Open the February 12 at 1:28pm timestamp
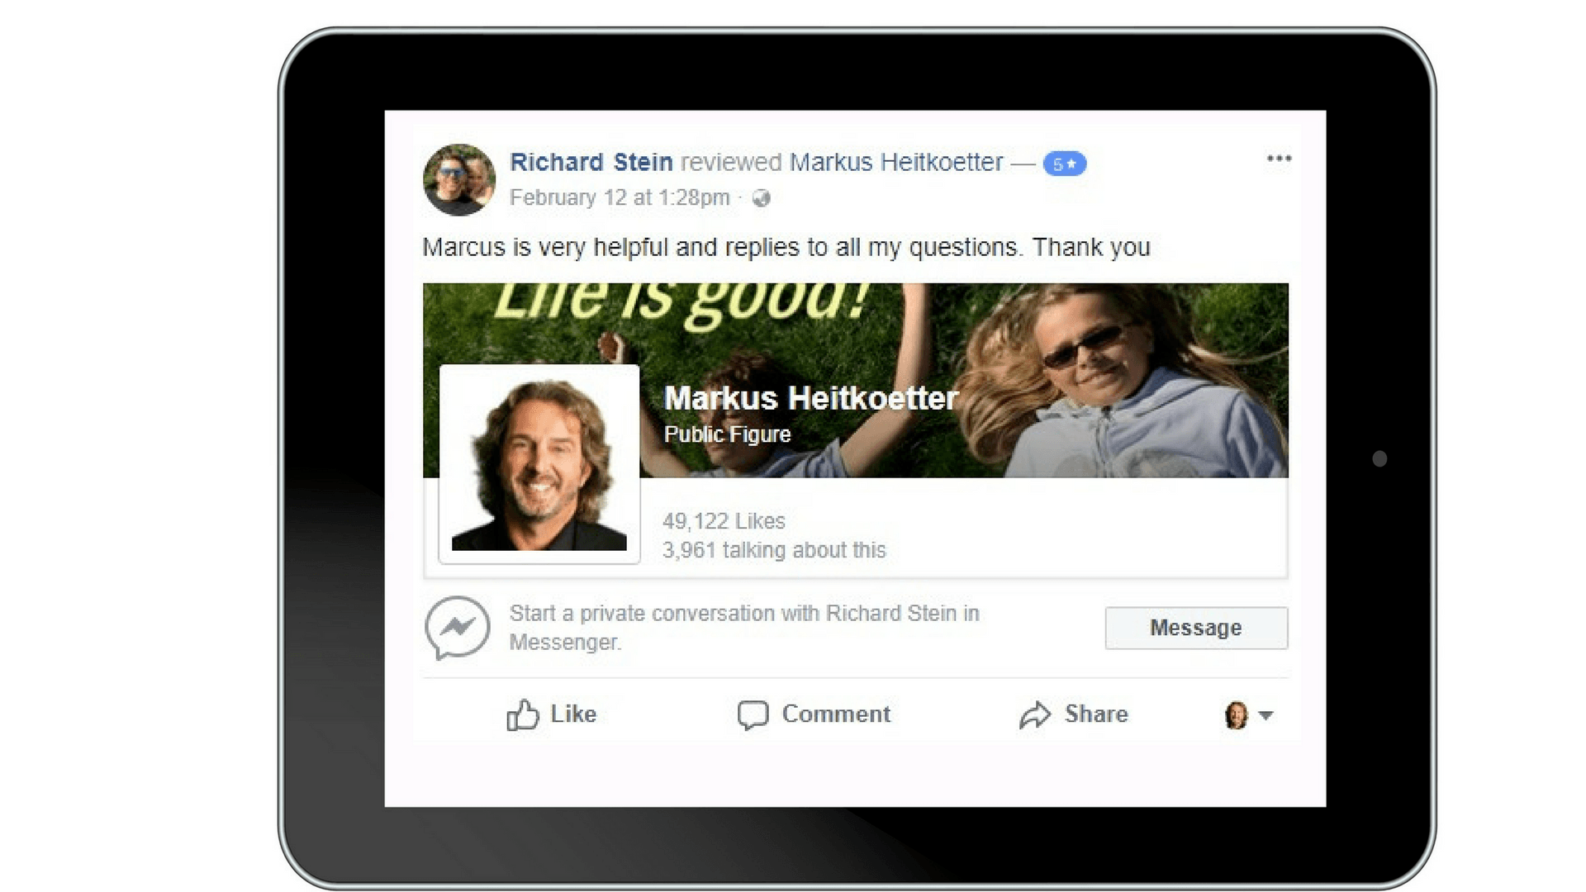This screenshot has width=1586, height=892. (620, 198)
